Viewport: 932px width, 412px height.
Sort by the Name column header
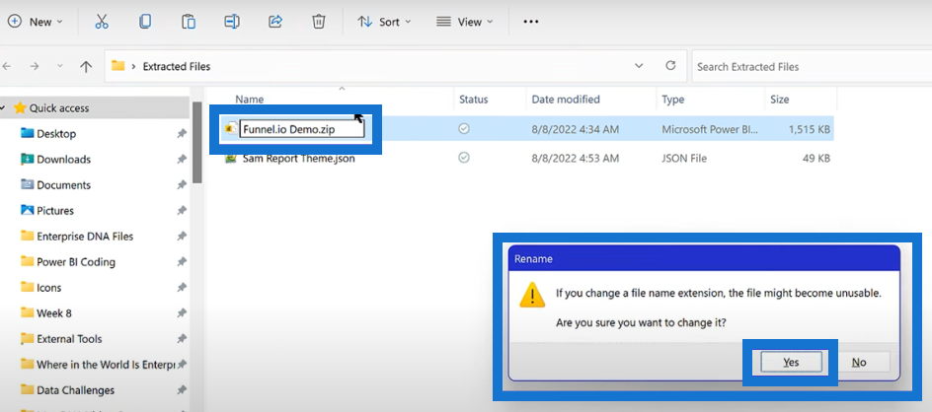point(250,100)
